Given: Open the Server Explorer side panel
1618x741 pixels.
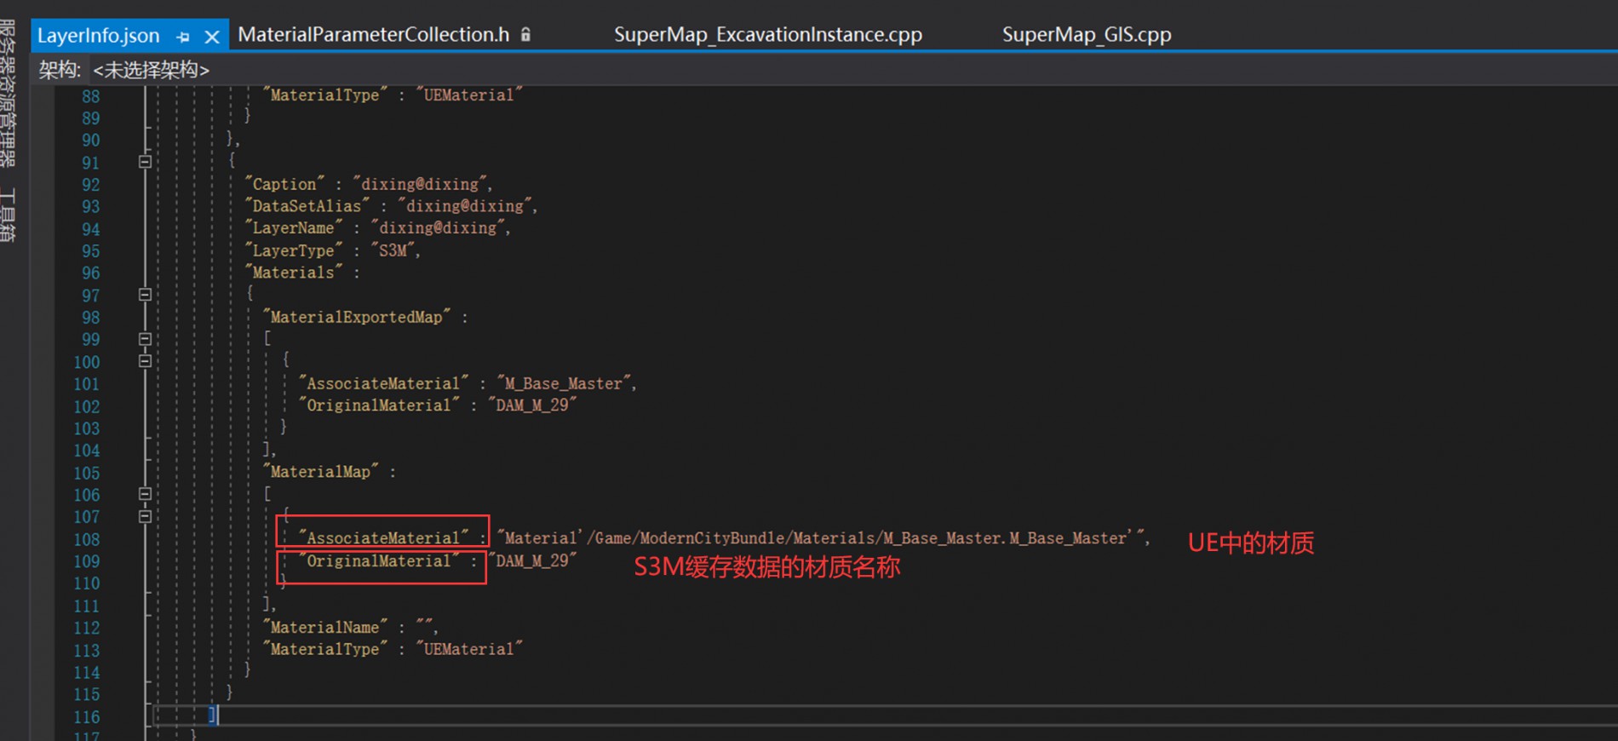Looking at the screenshot, I should coord(8,92).
